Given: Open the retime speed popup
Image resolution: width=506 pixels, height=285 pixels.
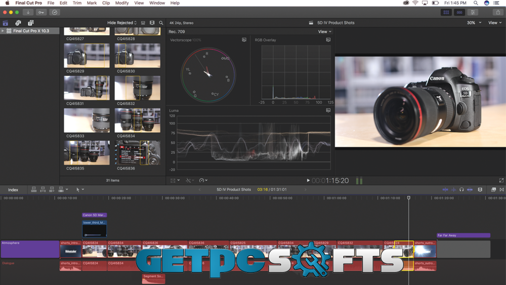Looking at the screenshot, I should point(203,180).
